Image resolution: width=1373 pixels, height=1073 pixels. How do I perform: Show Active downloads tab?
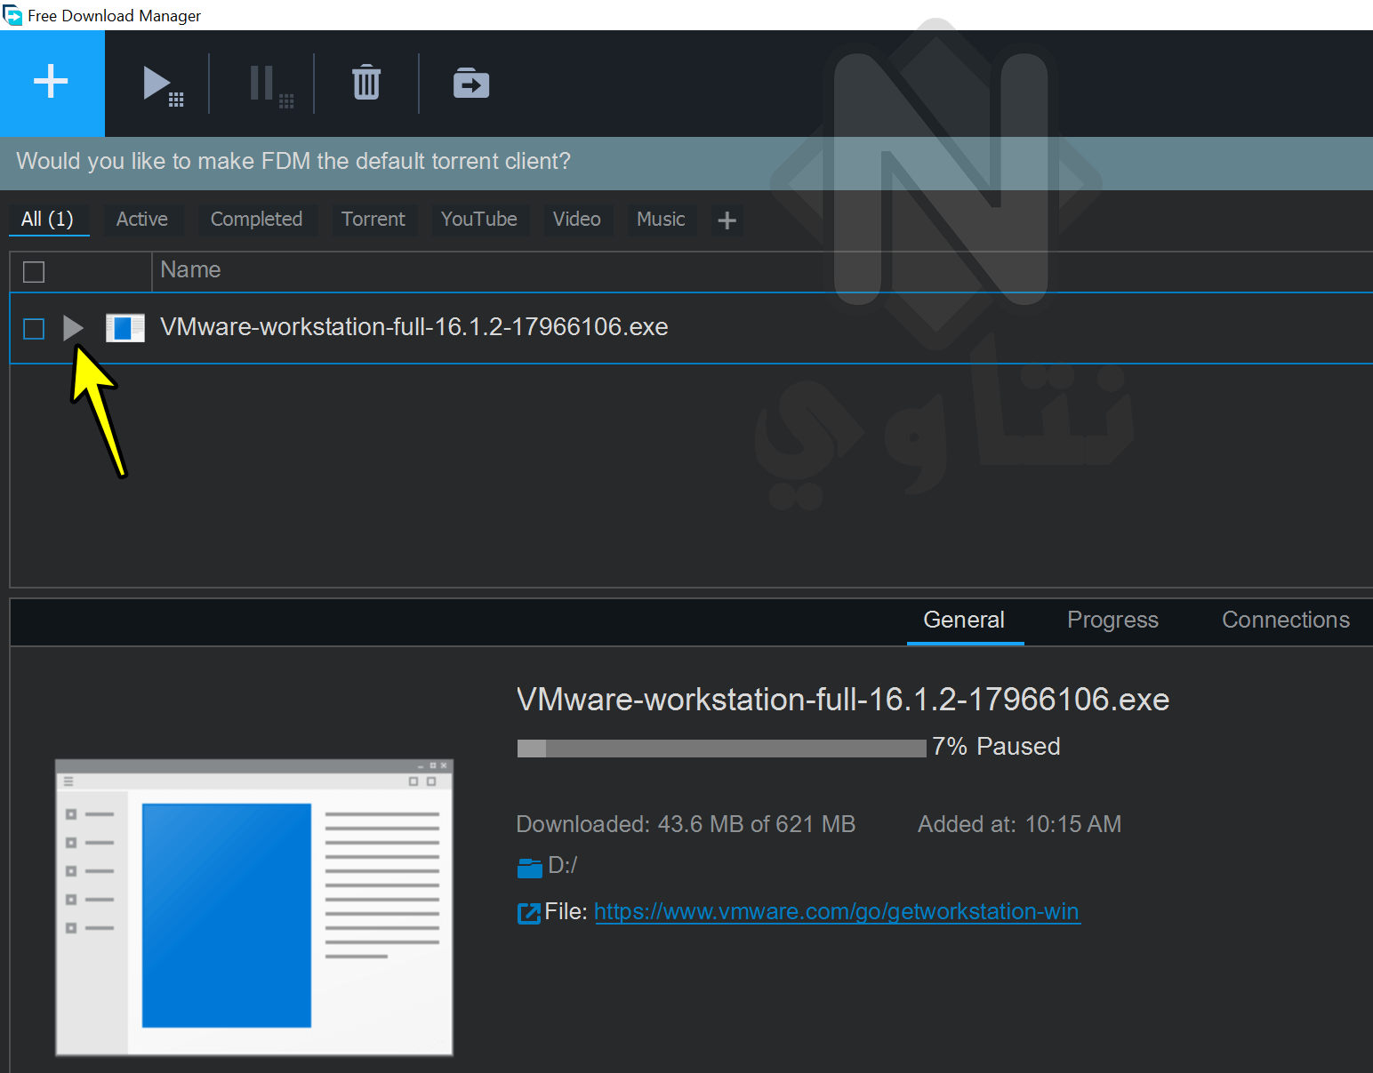click(x=142, y=219)
